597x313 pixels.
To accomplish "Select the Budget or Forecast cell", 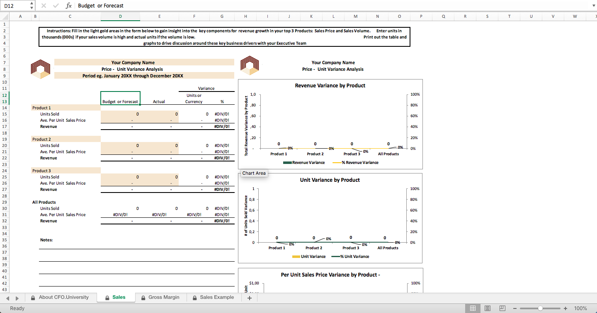I will point(120,98).
